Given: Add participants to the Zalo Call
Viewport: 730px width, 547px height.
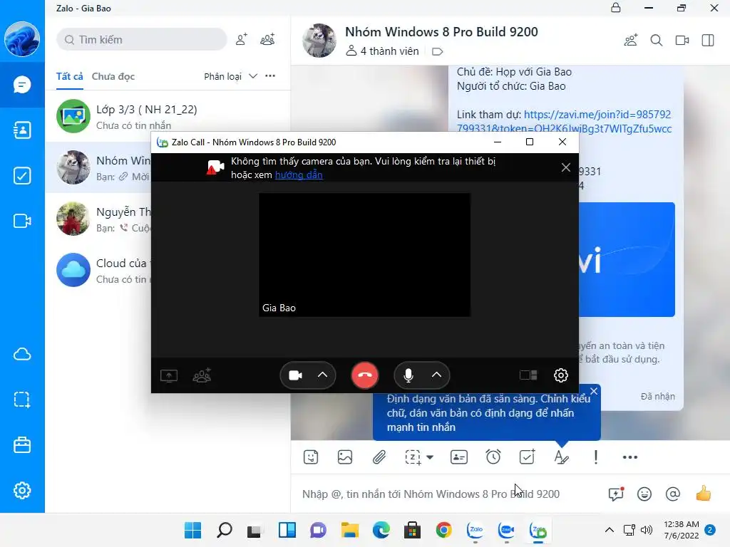Looking at the screenshot, I should [x=202, y=375].
